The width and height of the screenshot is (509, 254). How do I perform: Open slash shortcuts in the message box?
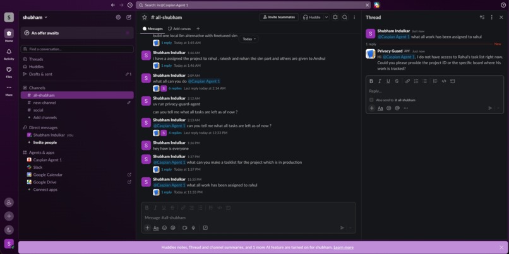pos(205,228)
